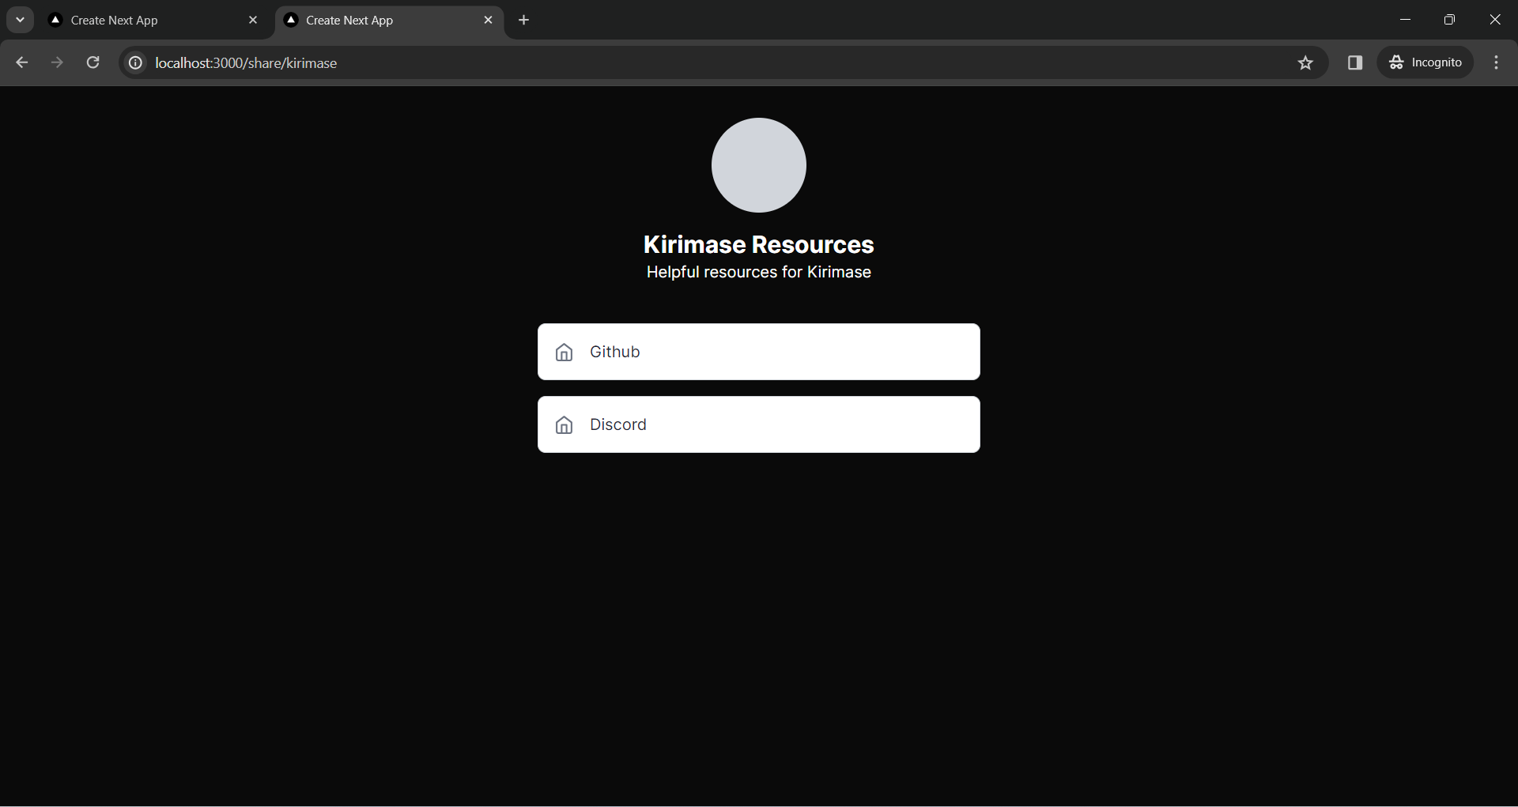Minimize the browser window
Image resolution: width=1518 pixels, height=807 pixels.
1405,20
